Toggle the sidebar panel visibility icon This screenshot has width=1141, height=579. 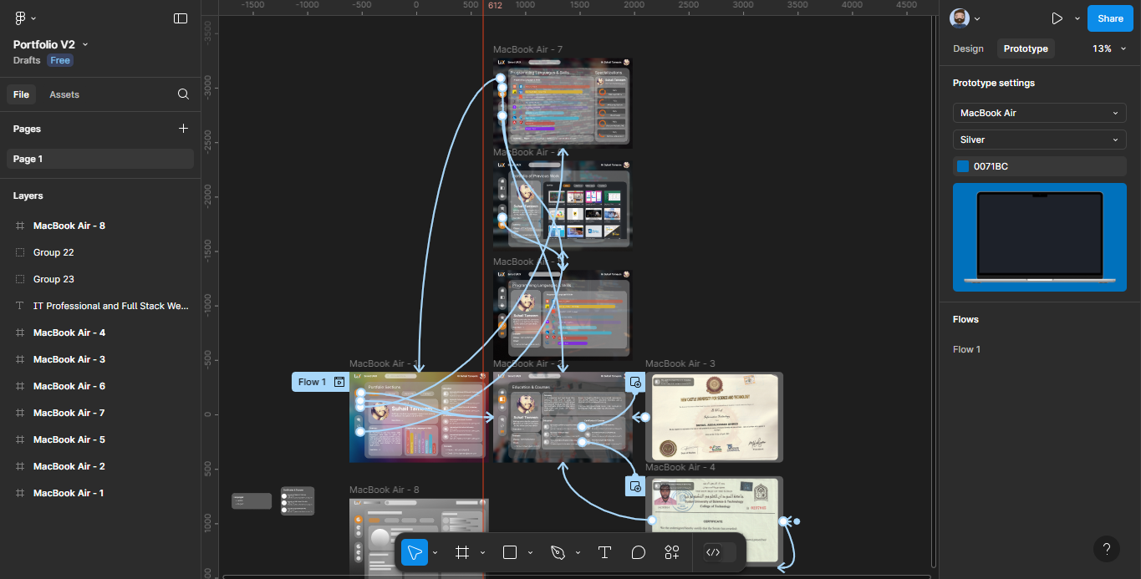click(181, 18)
